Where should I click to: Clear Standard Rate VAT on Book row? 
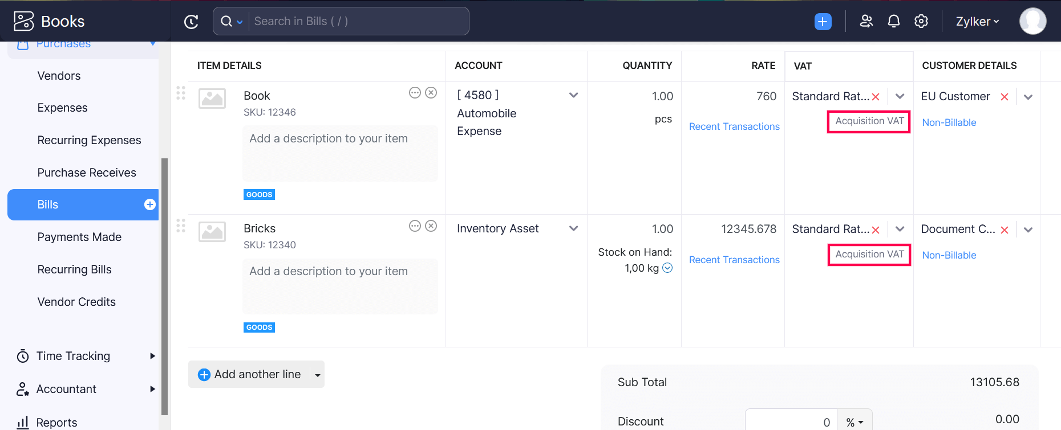(876, 97)
